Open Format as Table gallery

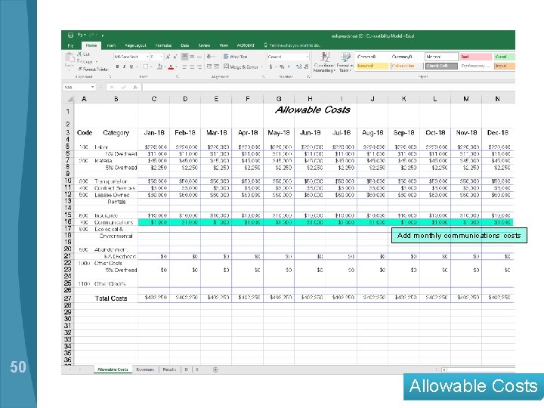click(x=345, y=63)
